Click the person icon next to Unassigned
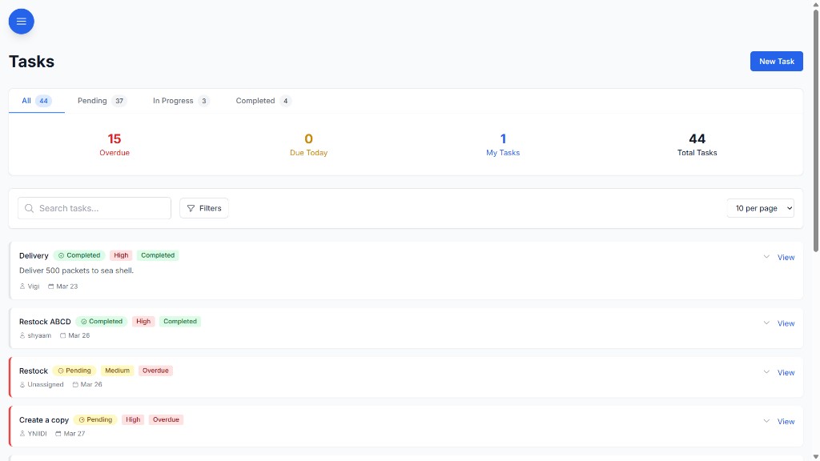 22,385
